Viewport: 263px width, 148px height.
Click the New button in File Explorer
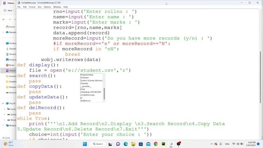pos(9,10)
